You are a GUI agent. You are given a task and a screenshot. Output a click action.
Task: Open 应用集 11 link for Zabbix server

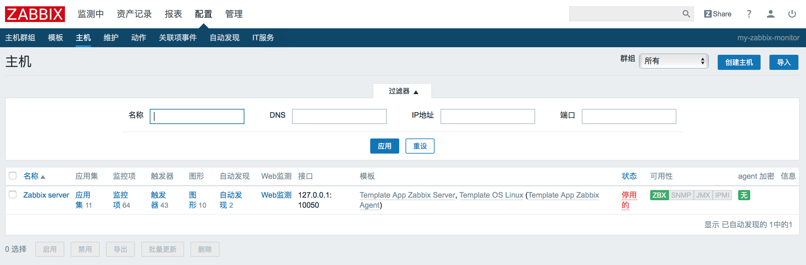pos(84,200)
